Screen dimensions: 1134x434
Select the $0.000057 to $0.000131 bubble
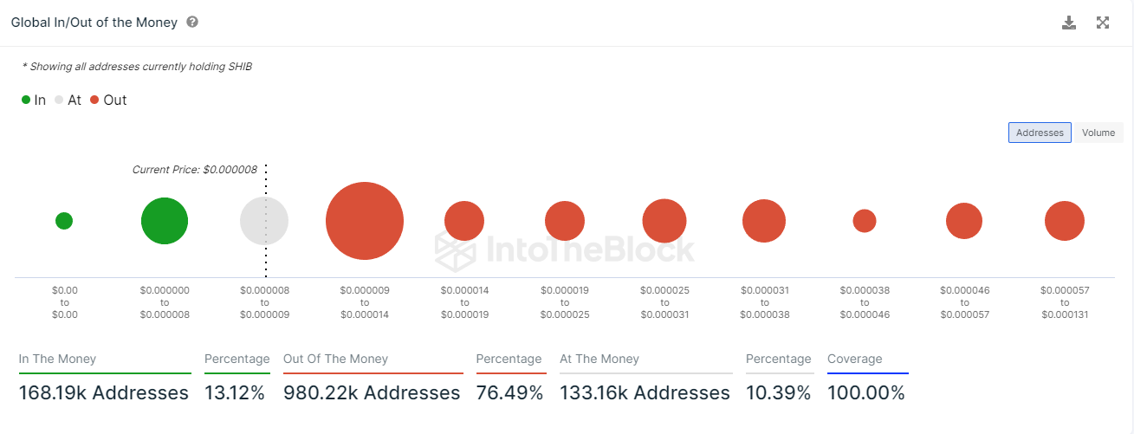tap(1065, 221)
